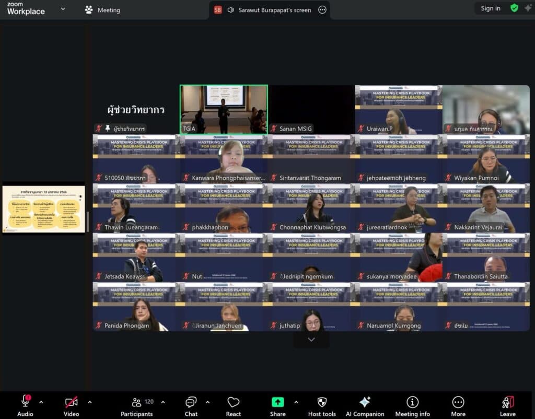Click the green encryption shield icon
This screenshot has width=535, height=419.
(514, 8)
